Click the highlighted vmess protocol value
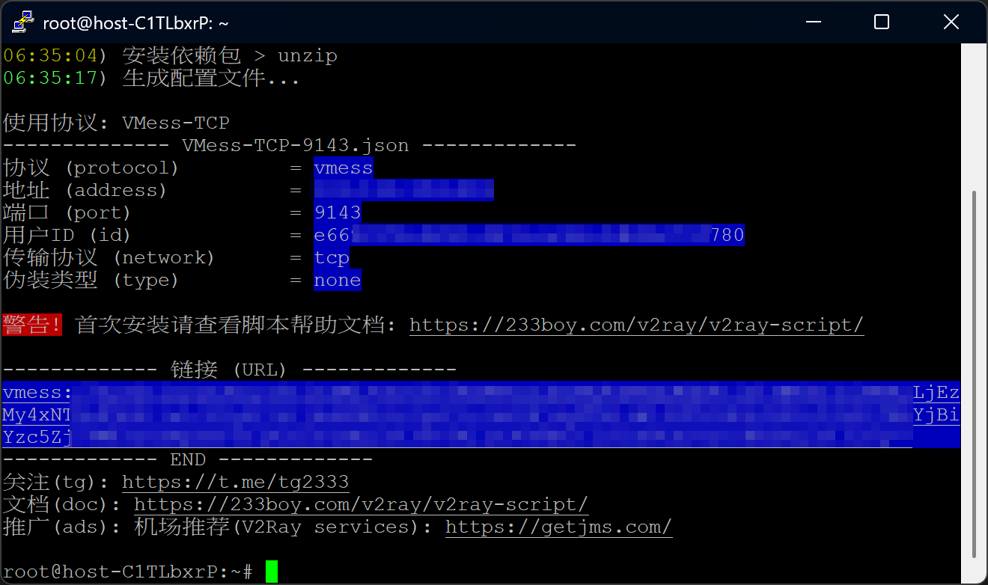Image resolution: width=988 pixels, height=585 pixels. click(344, 168)
